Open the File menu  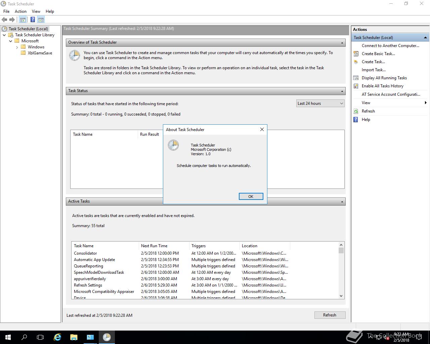(x=6, y=11)
